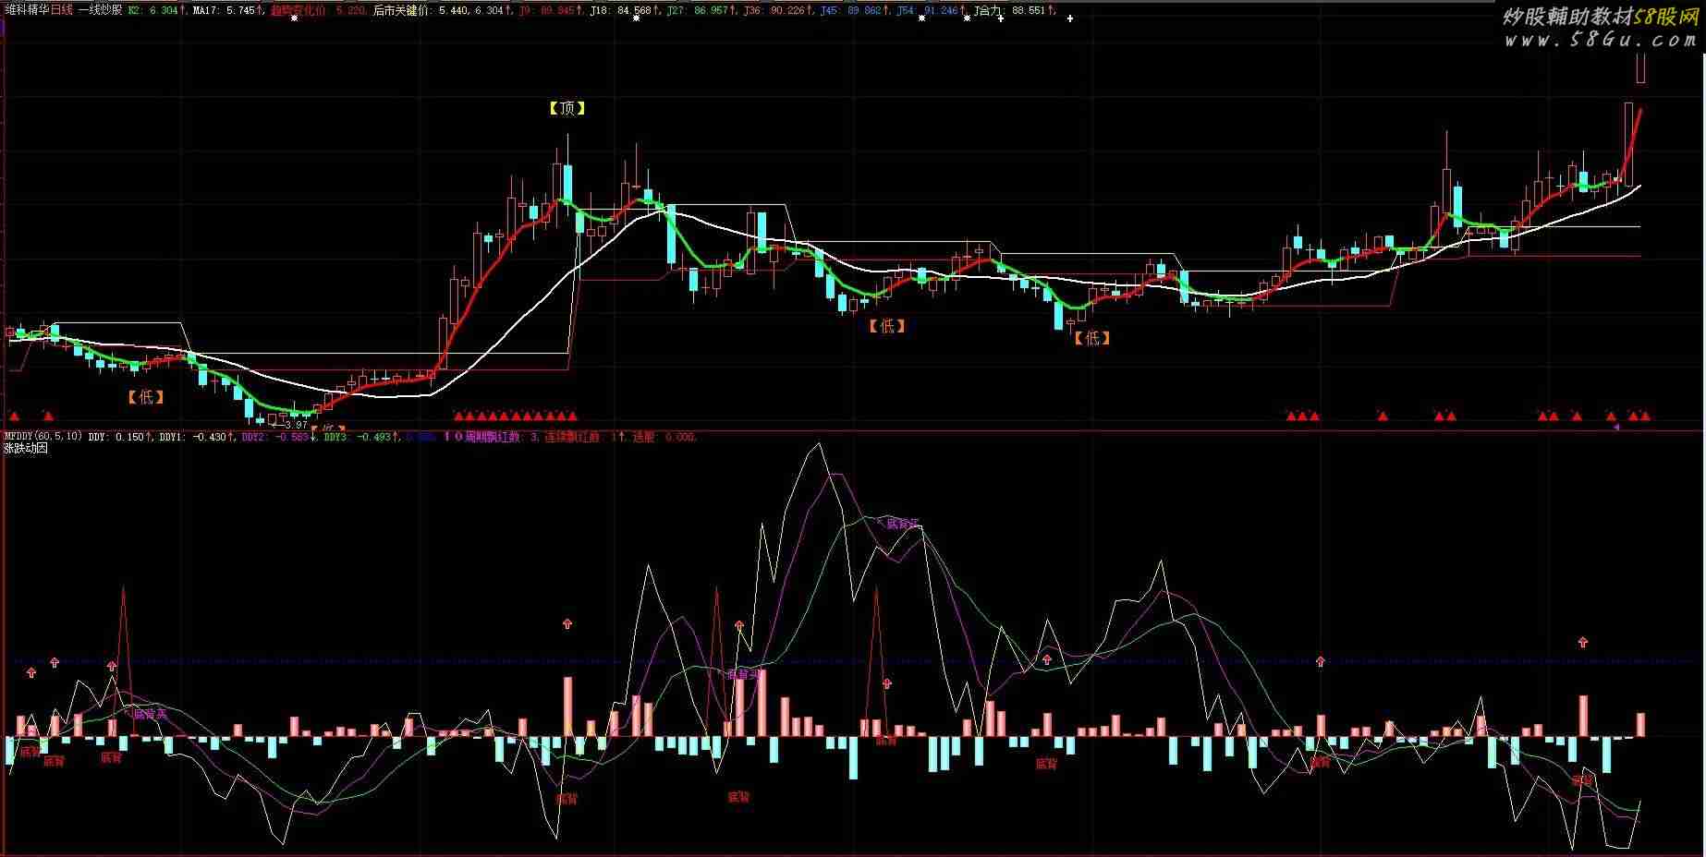Select the leftmost orange 【低】 marker
Viewport: 1706px width, 857px height.
click(x=145, y=397)
